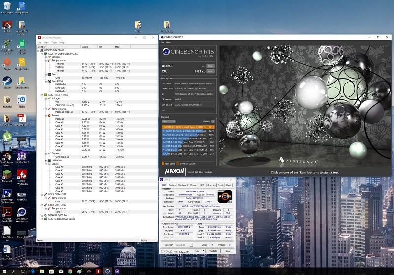Switch to the Graphics tab in CPU-Z
Image resolution: width=394 pixels, height=275 pixels.
tap(211, 185)
